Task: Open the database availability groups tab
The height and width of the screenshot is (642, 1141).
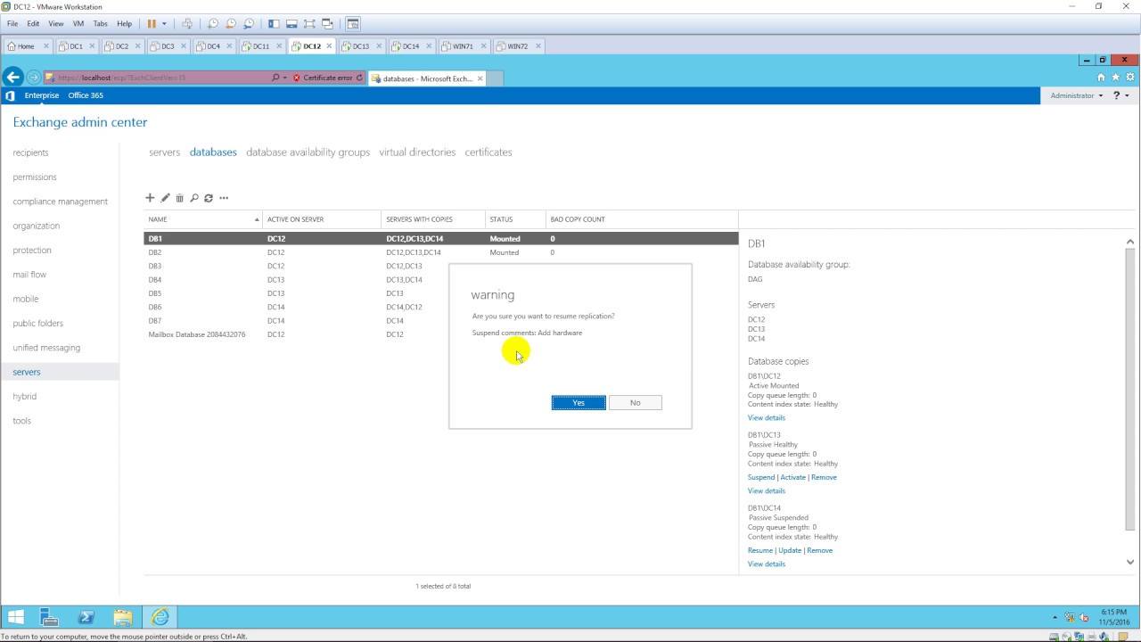Action: (308, 152)
